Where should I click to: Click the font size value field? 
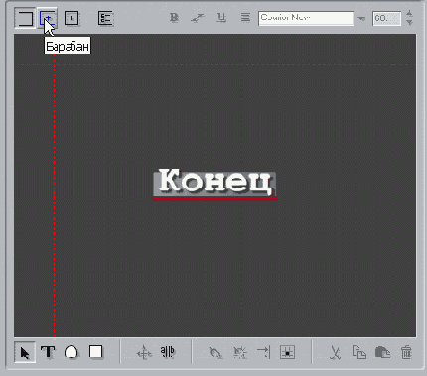click(x=386, y=18)
